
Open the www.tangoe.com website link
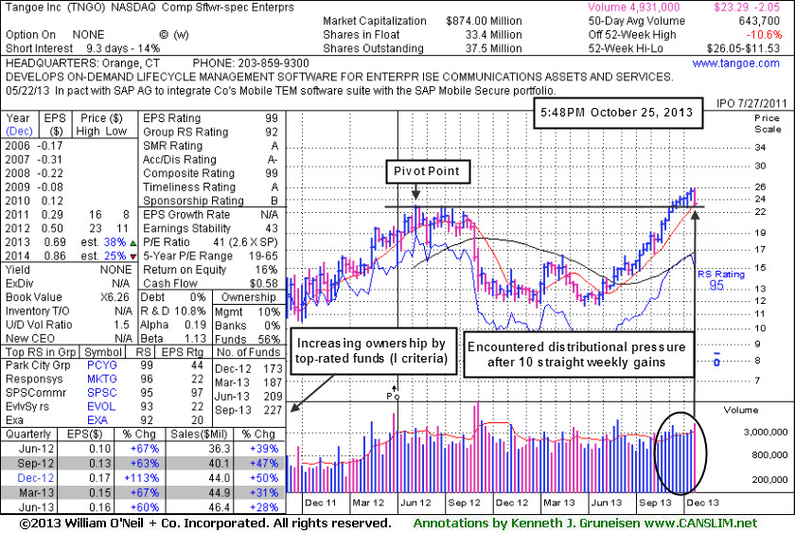(735, 63)
